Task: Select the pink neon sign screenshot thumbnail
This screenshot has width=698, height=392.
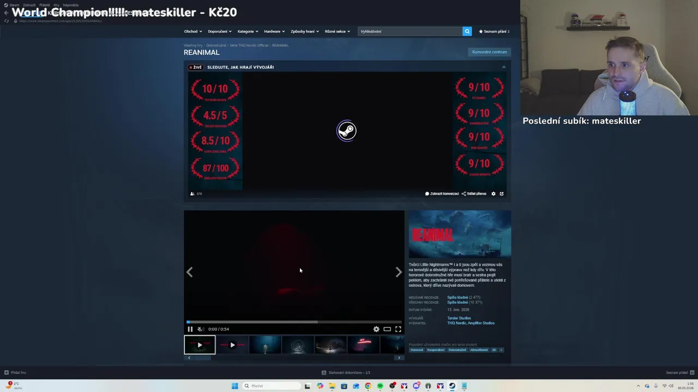Action: (x=363, y=345)
